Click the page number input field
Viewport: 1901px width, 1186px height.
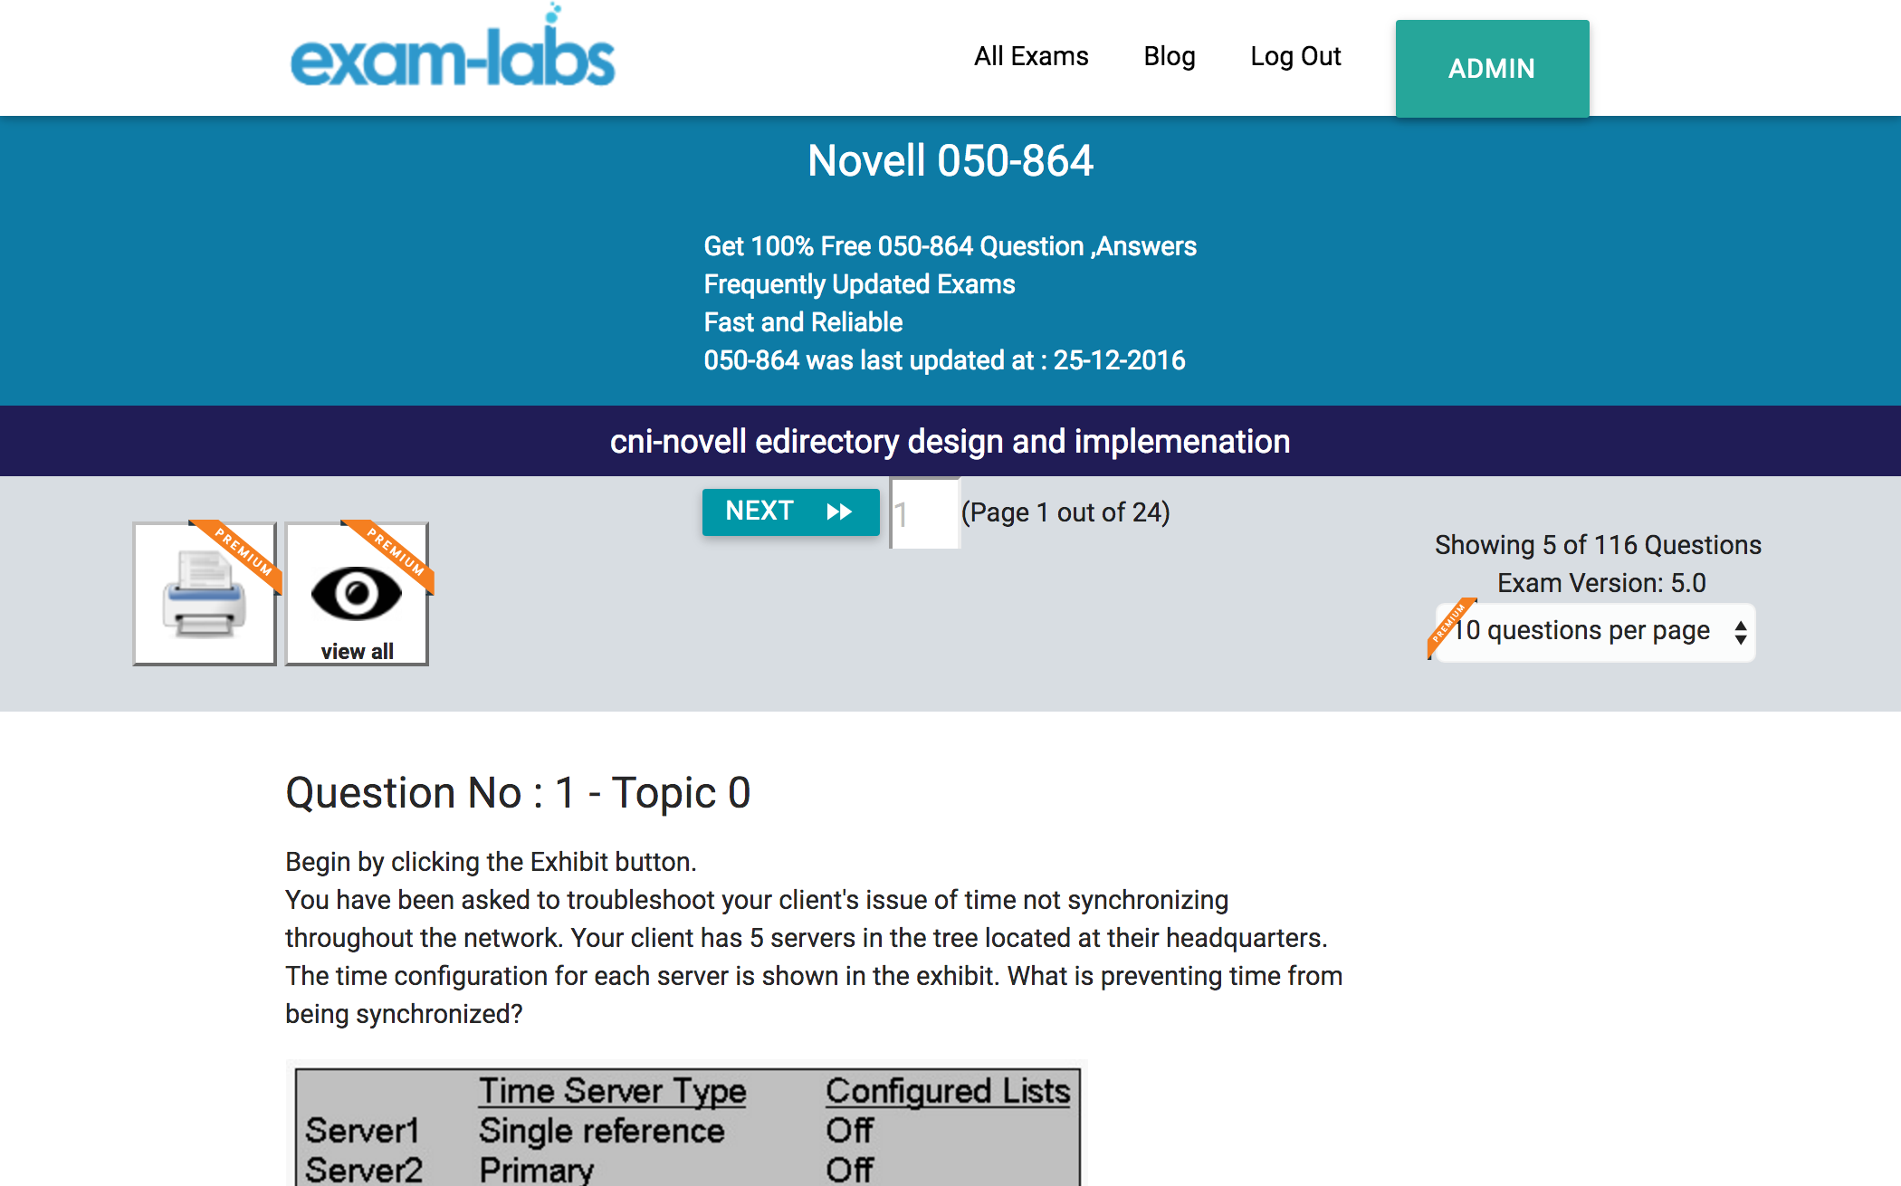tap(924, 513)
